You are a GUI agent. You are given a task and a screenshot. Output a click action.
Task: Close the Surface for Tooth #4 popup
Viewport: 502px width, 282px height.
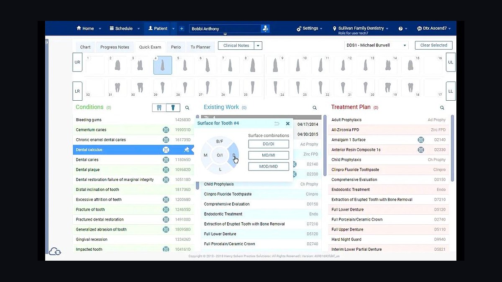point(288,124)
